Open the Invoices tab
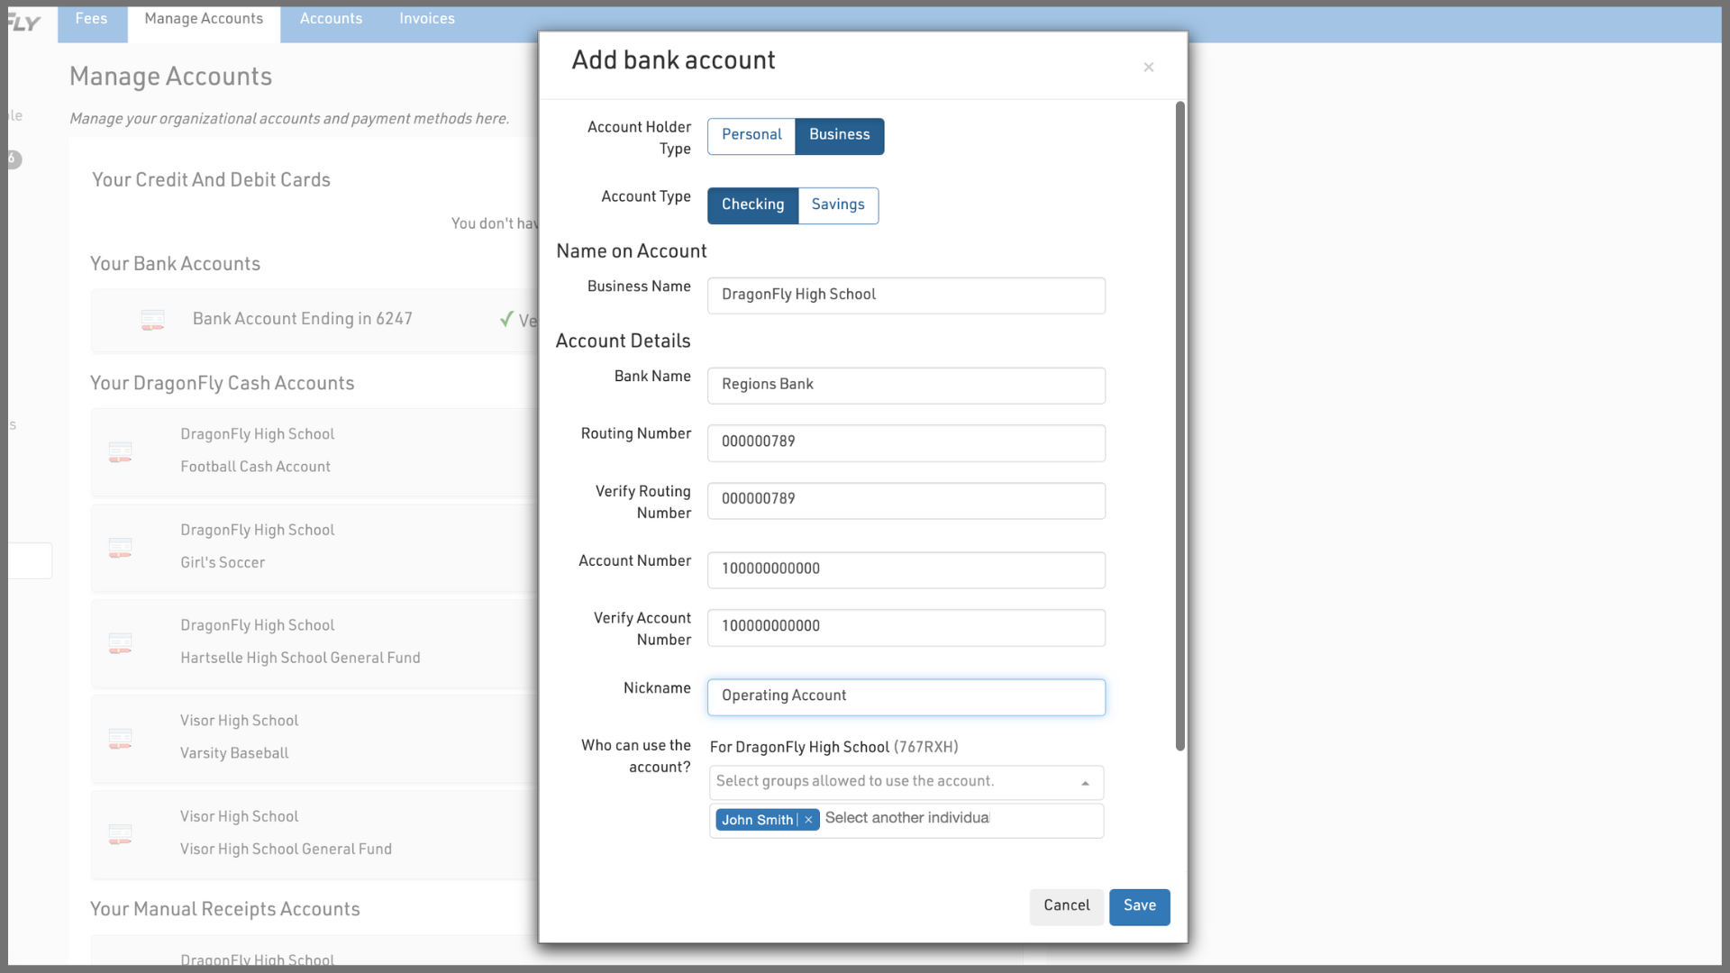Screen dimensions: 1730x973 pyautogui.click(x=426, y=19)
